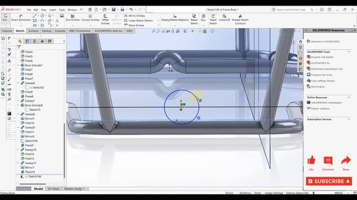Switch to the MBD Dimensions tab
357x200 pixels.
click(80, 31)
